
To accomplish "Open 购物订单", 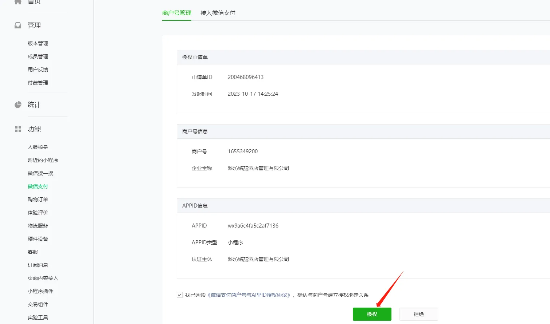I will [38, 199].
